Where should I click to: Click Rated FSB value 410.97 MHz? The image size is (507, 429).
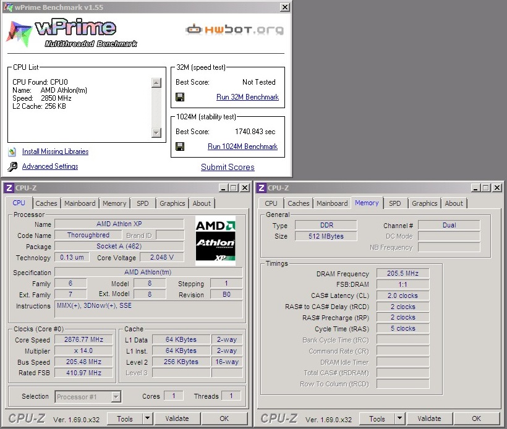click(x=83, y=373)
